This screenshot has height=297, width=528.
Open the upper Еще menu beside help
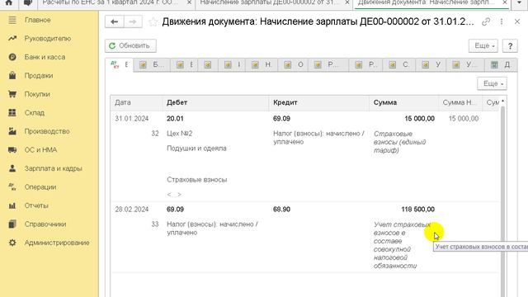(x=483, y=46)
